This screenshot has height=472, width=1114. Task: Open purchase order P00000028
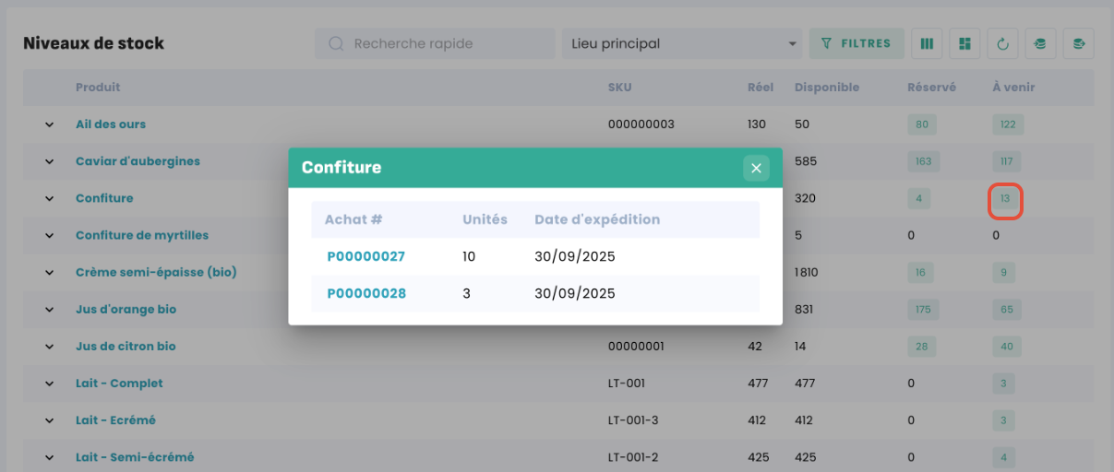click(366, 293)
